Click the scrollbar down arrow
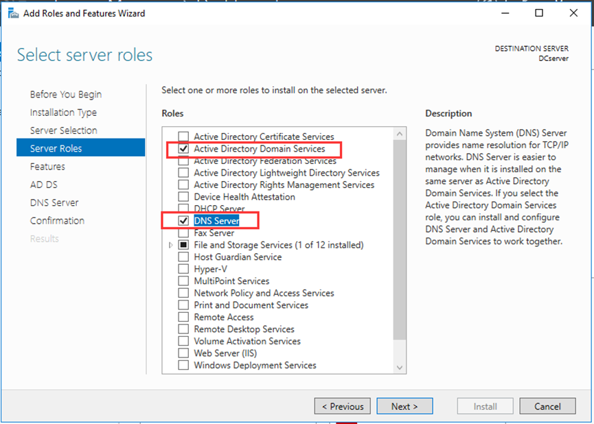The image size is (594, 424). 399,368
